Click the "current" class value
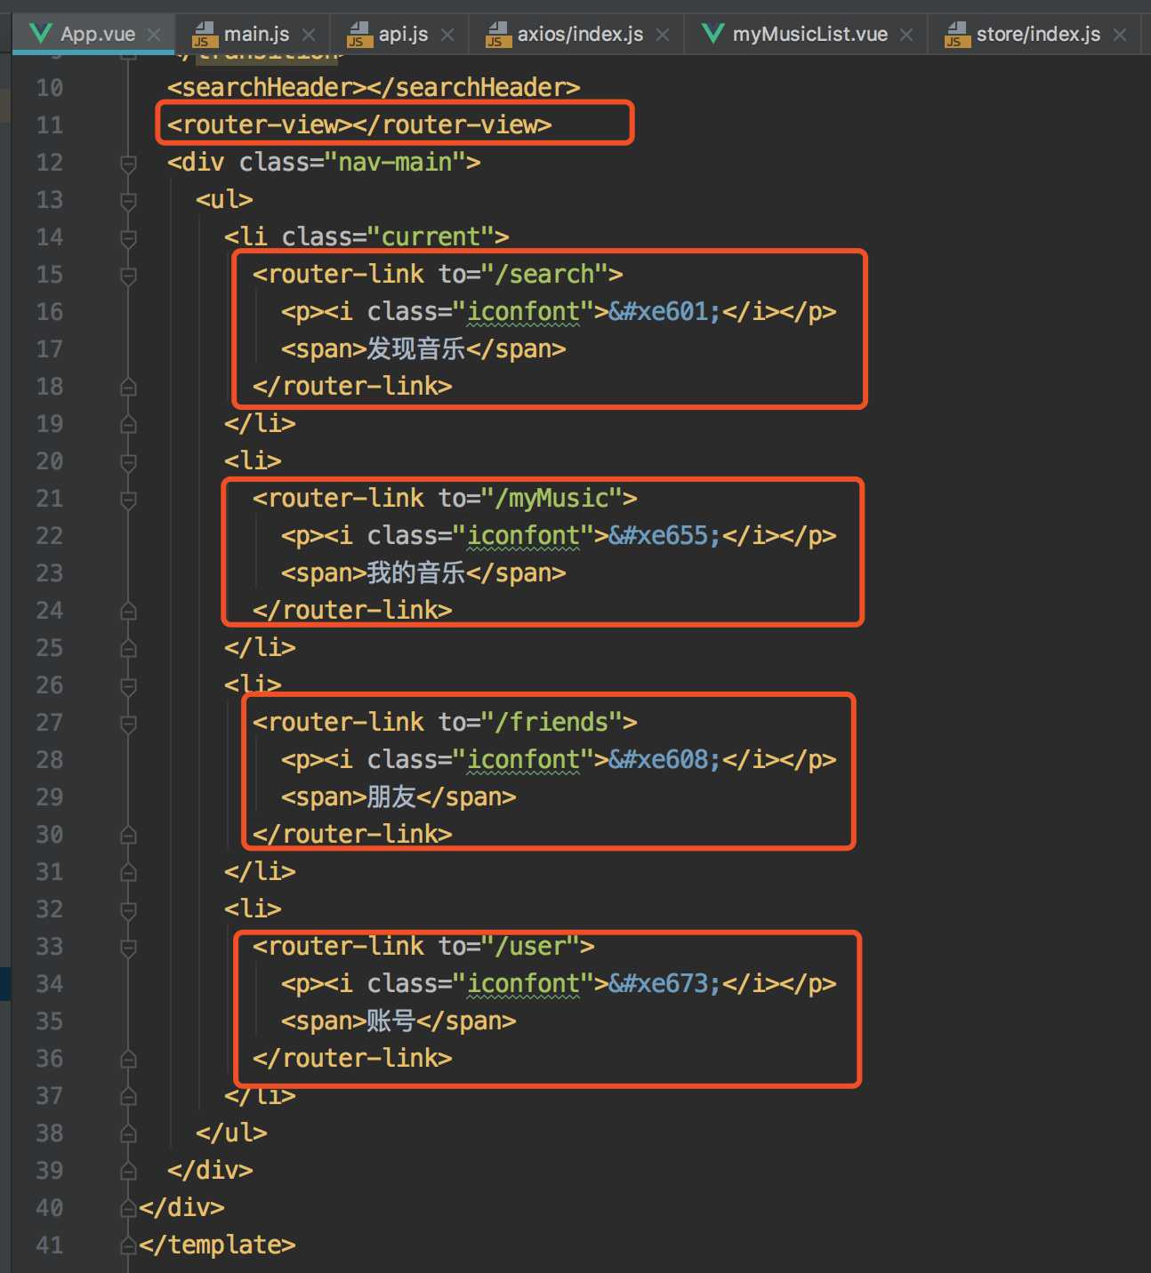The width and height of the screenshot is (1151, 1273). tap(431, 236)
